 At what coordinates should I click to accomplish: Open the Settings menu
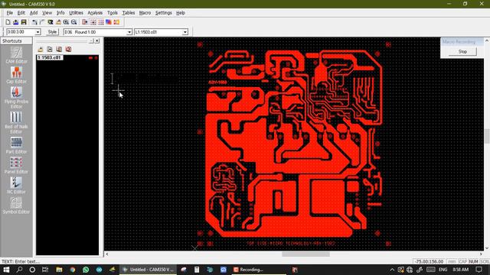click(163, 13)
